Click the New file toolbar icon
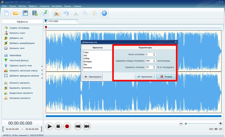This screenshot has height=137, width=225. pos(7,13)
